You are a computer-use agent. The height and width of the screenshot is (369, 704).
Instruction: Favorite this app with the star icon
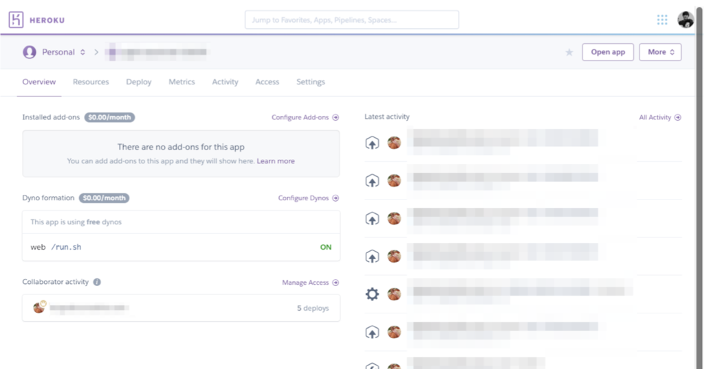point(569,52)
